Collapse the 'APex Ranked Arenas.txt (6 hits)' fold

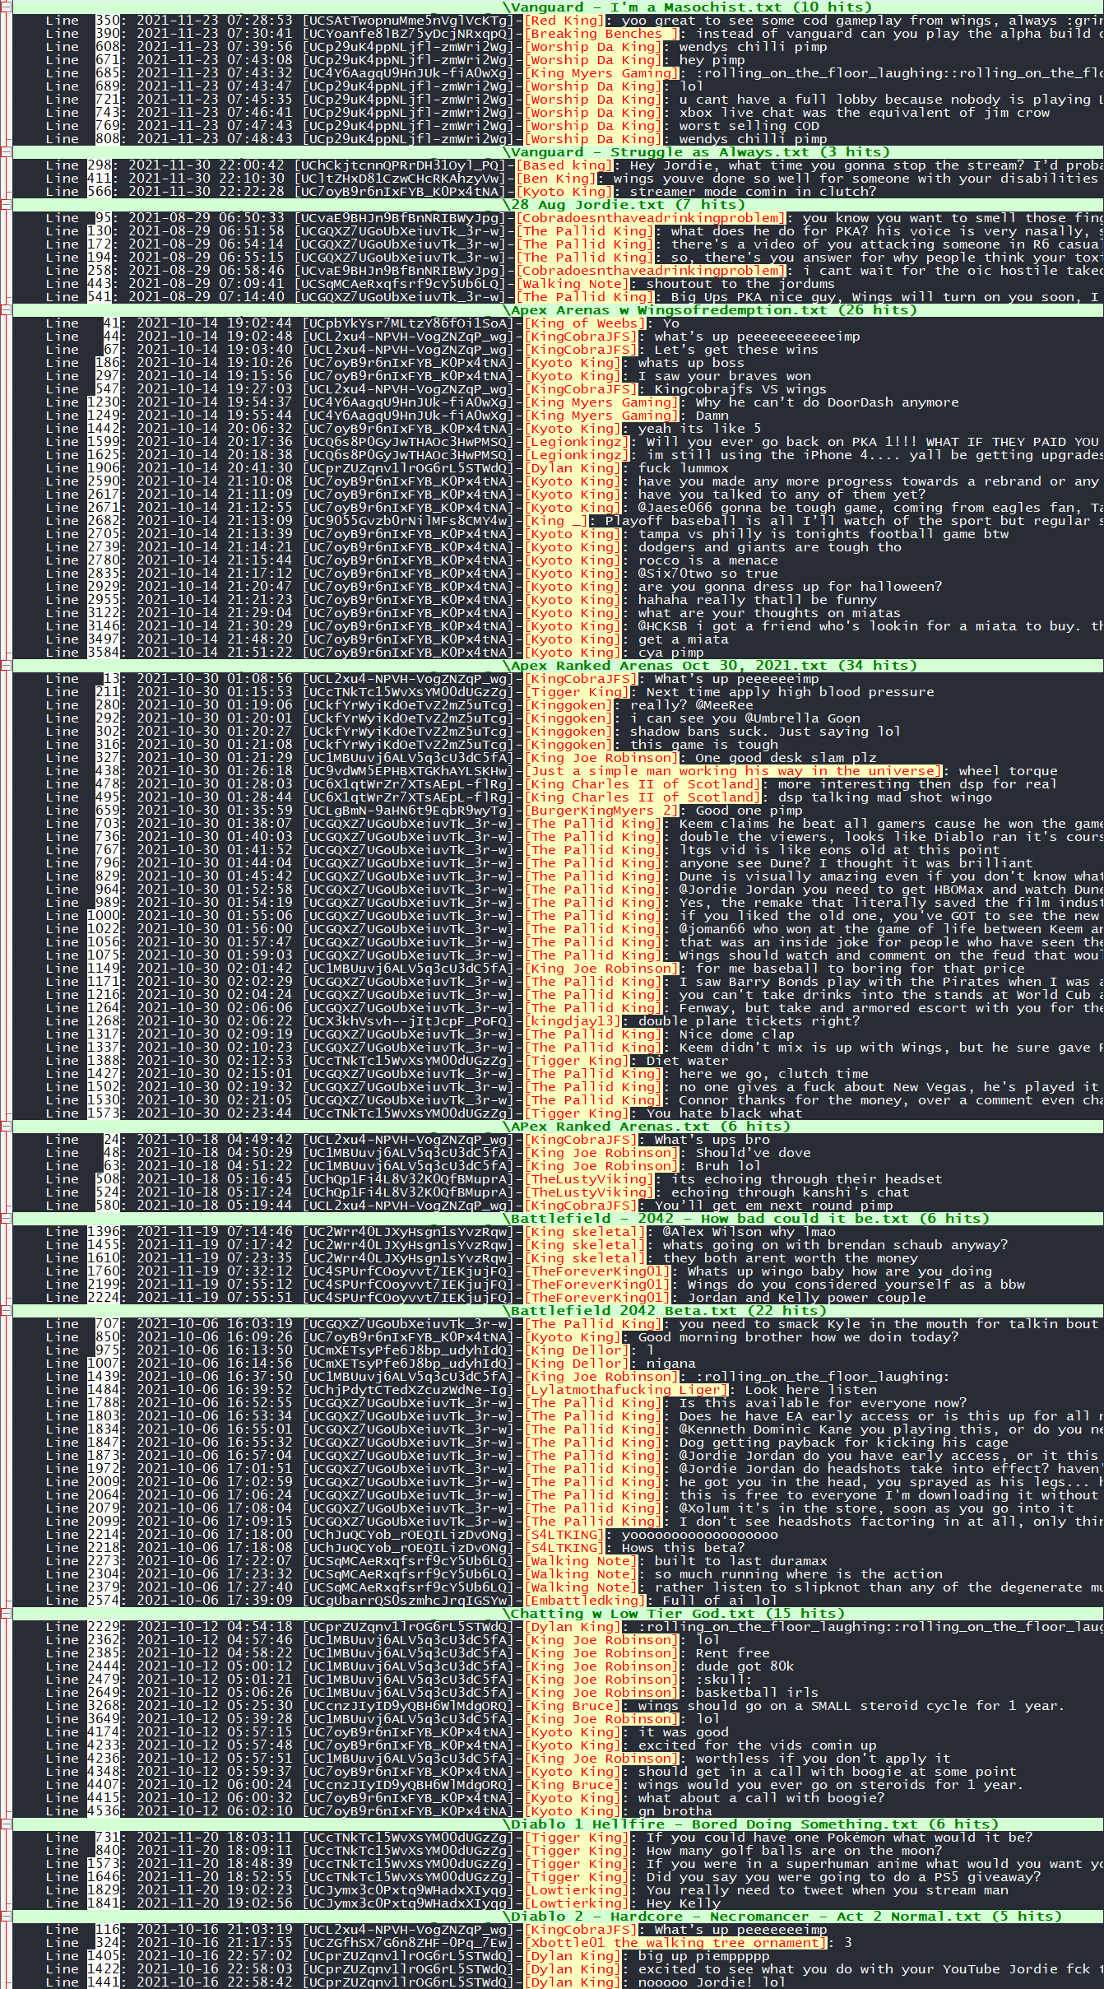coord(6,1127)
